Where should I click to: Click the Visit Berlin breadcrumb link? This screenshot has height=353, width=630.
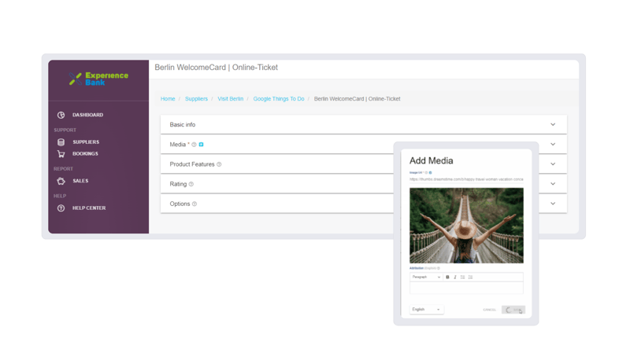[x=230, y=99]
